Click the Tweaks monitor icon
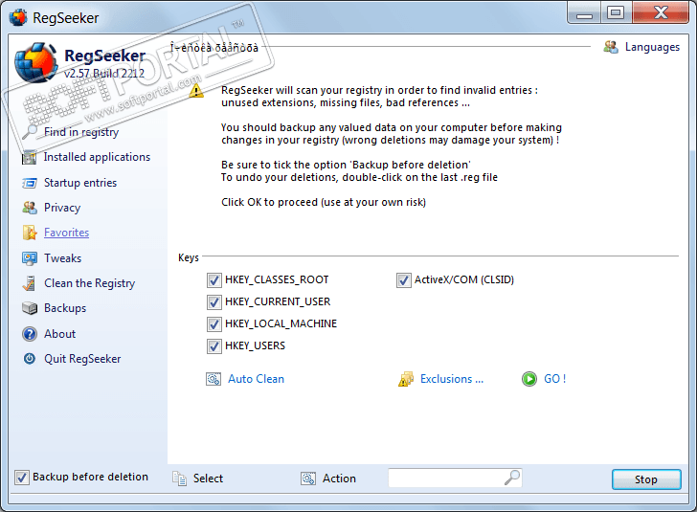697x512 pixels. click(30, 258)
